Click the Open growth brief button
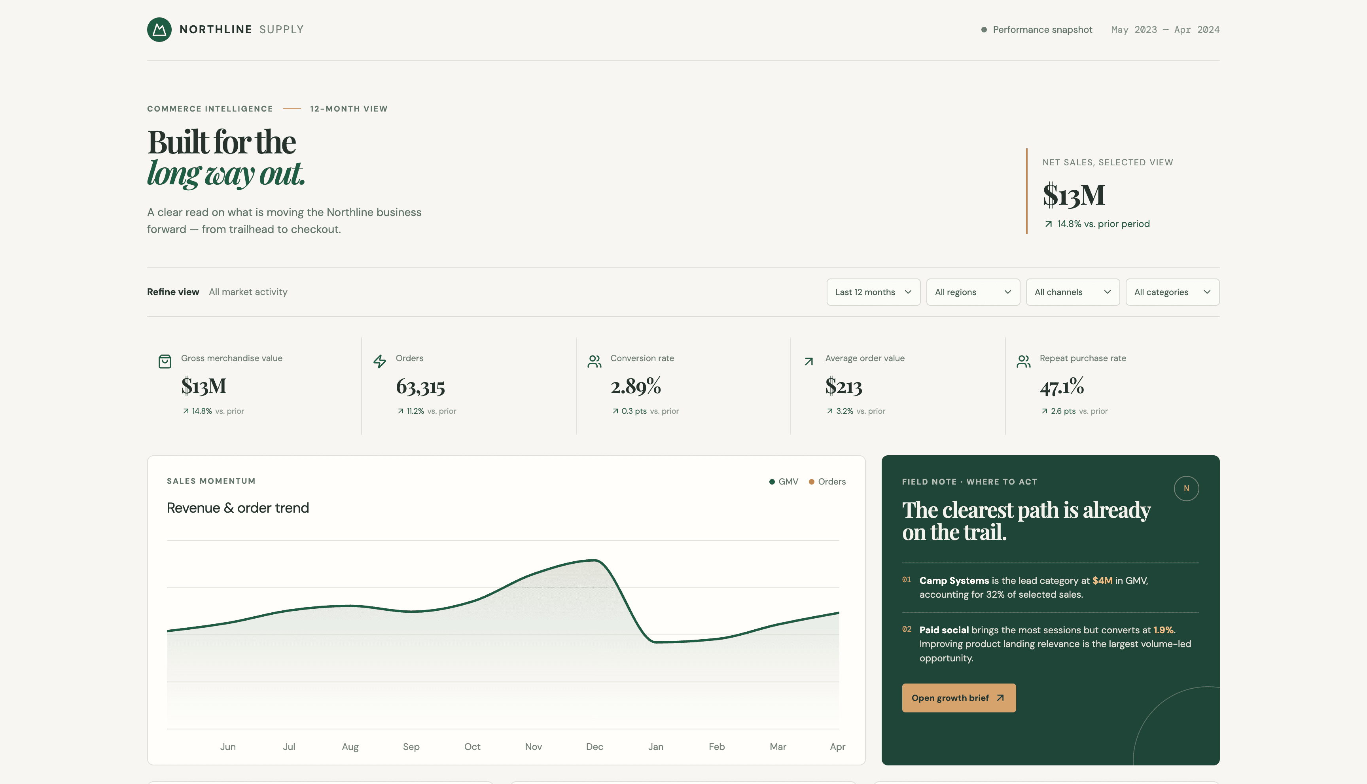 tap(959, 698)
